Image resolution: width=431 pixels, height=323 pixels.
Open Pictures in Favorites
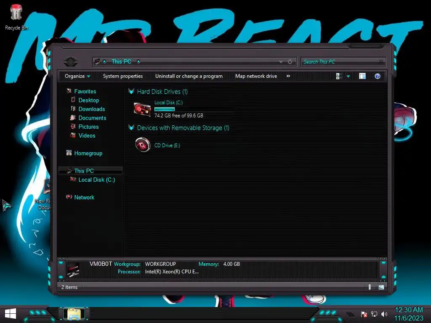[88, 127]
